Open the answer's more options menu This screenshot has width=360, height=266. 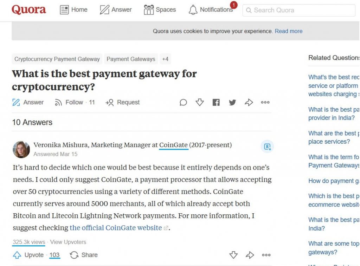tap(266, 255)
